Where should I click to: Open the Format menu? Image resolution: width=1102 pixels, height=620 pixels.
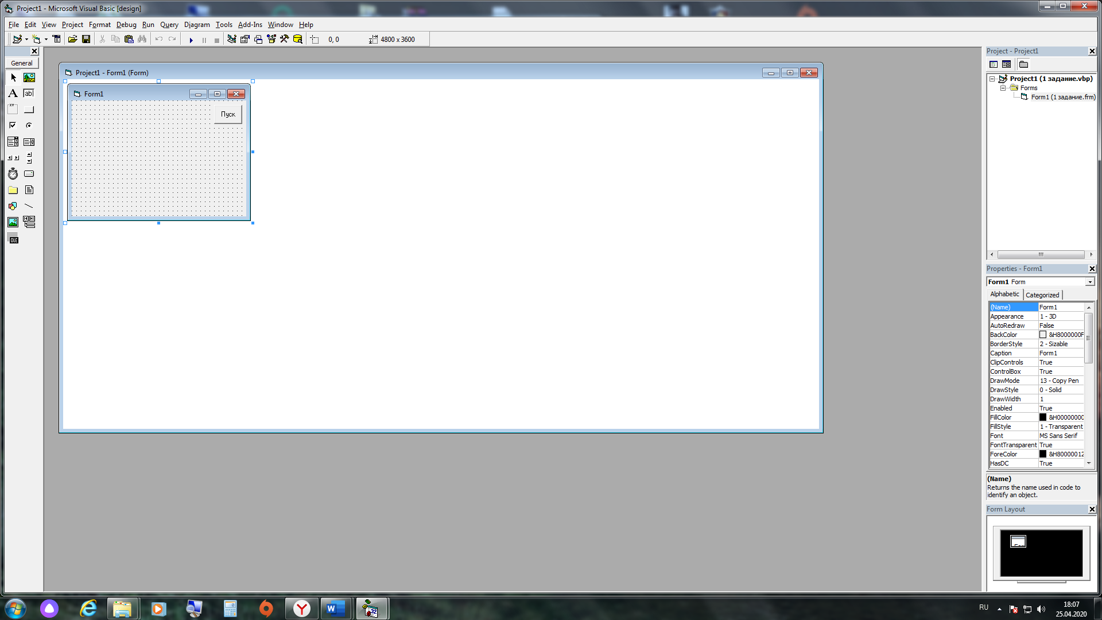click(x=100, y=25)
